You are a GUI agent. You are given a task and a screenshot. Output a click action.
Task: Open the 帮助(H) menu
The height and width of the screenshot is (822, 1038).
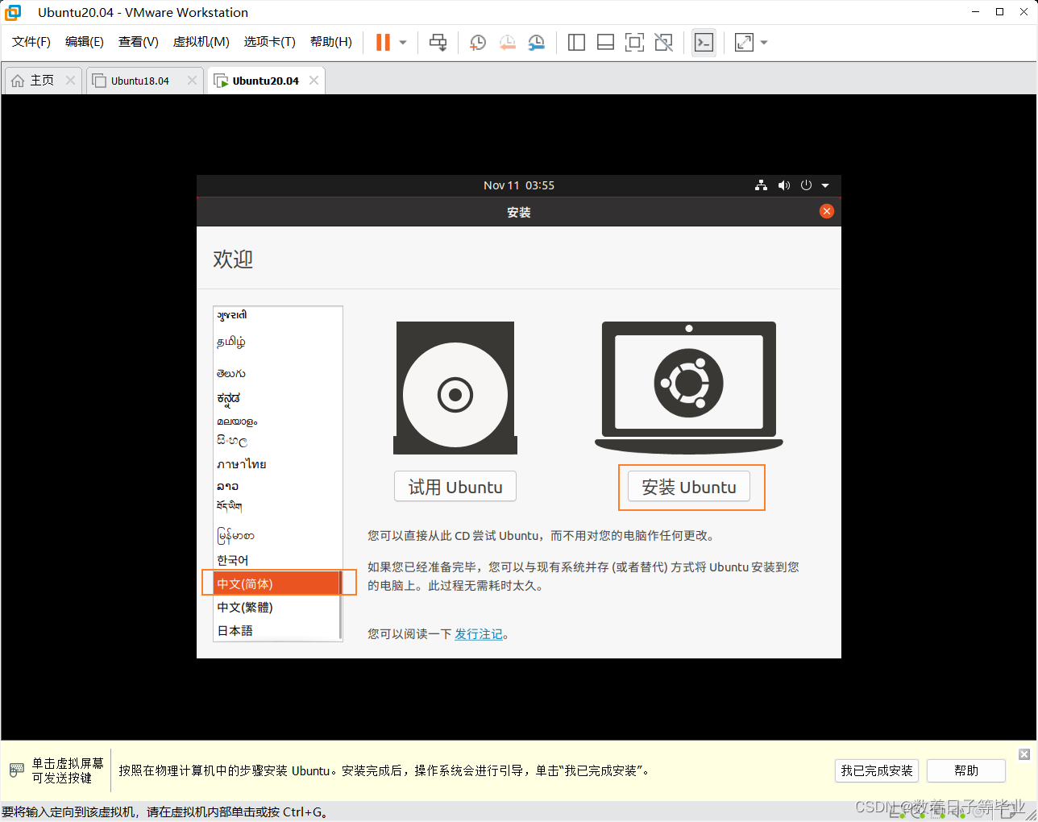tap(331, 42)
